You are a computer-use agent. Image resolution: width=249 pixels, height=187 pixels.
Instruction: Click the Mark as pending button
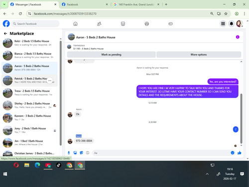[112, 54]
